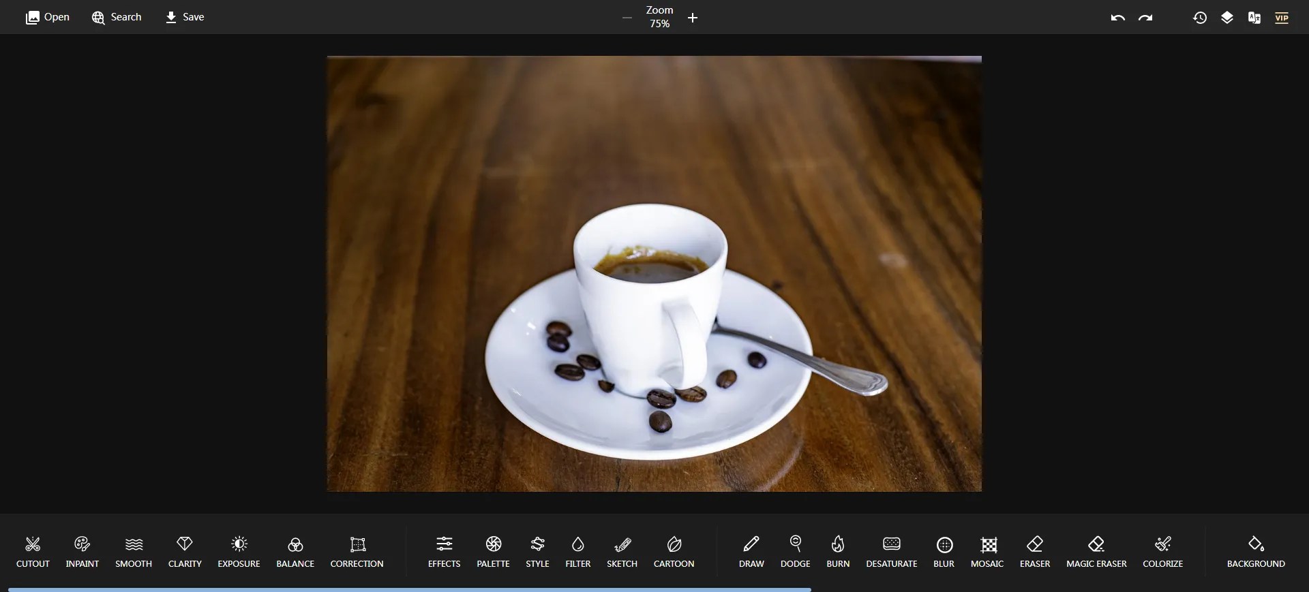Open the Balance color tool
This screenshot has height=592, width=1309.
pyautogui.click(x=295, y=552)
